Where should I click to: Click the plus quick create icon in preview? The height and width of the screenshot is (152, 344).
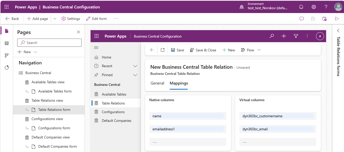[x=284, y=36]
